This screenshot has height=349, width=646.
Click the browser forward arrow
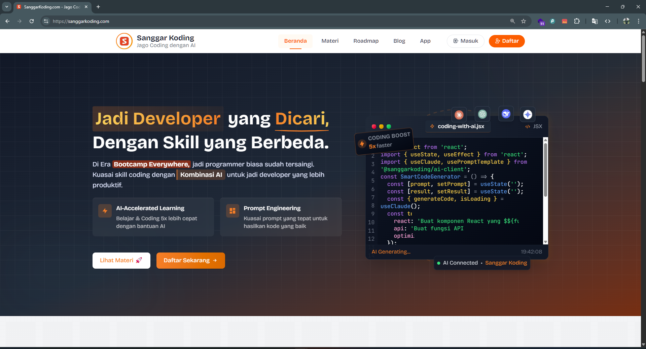coord(20,21)
